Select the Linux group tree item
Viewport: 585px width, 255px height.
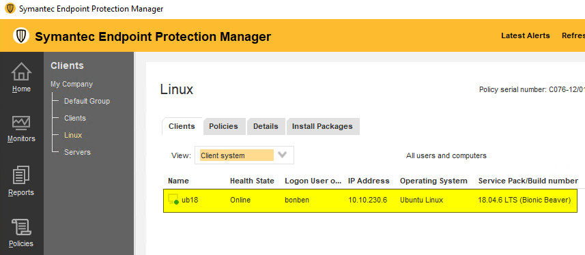tap(73, 135)
